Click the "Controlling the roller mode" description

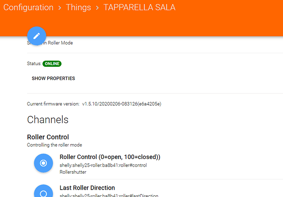coord(54,145)
